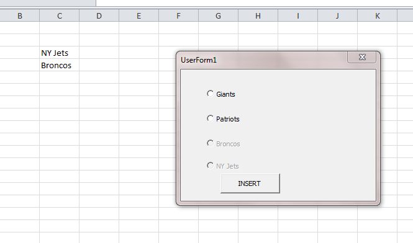
Task: Select the cell containing NY Jets
Action: click(59, 53)
